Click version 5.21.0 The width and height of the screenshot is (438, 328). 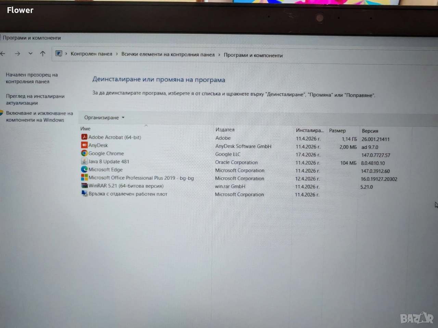pos(367,187)
